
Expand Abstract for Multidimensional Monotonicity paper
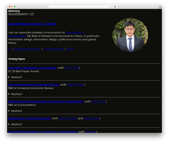(x=15, y=111)
